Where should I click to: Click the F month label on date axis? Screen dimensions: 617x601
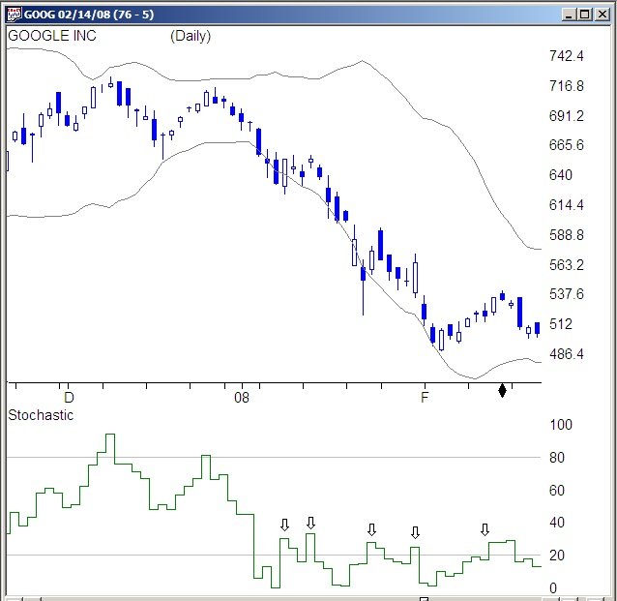(423, 397)
